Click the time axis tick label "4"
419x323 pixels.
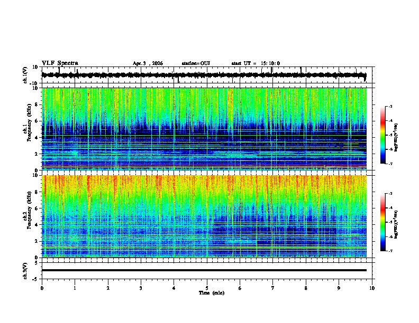pos(174,288)
